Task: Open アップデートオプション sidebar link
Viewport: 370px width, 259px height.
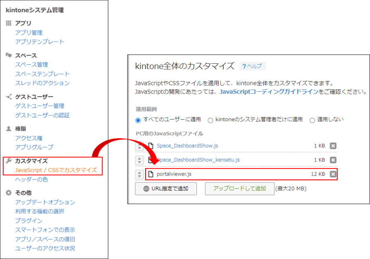Action: coord(45,202)
